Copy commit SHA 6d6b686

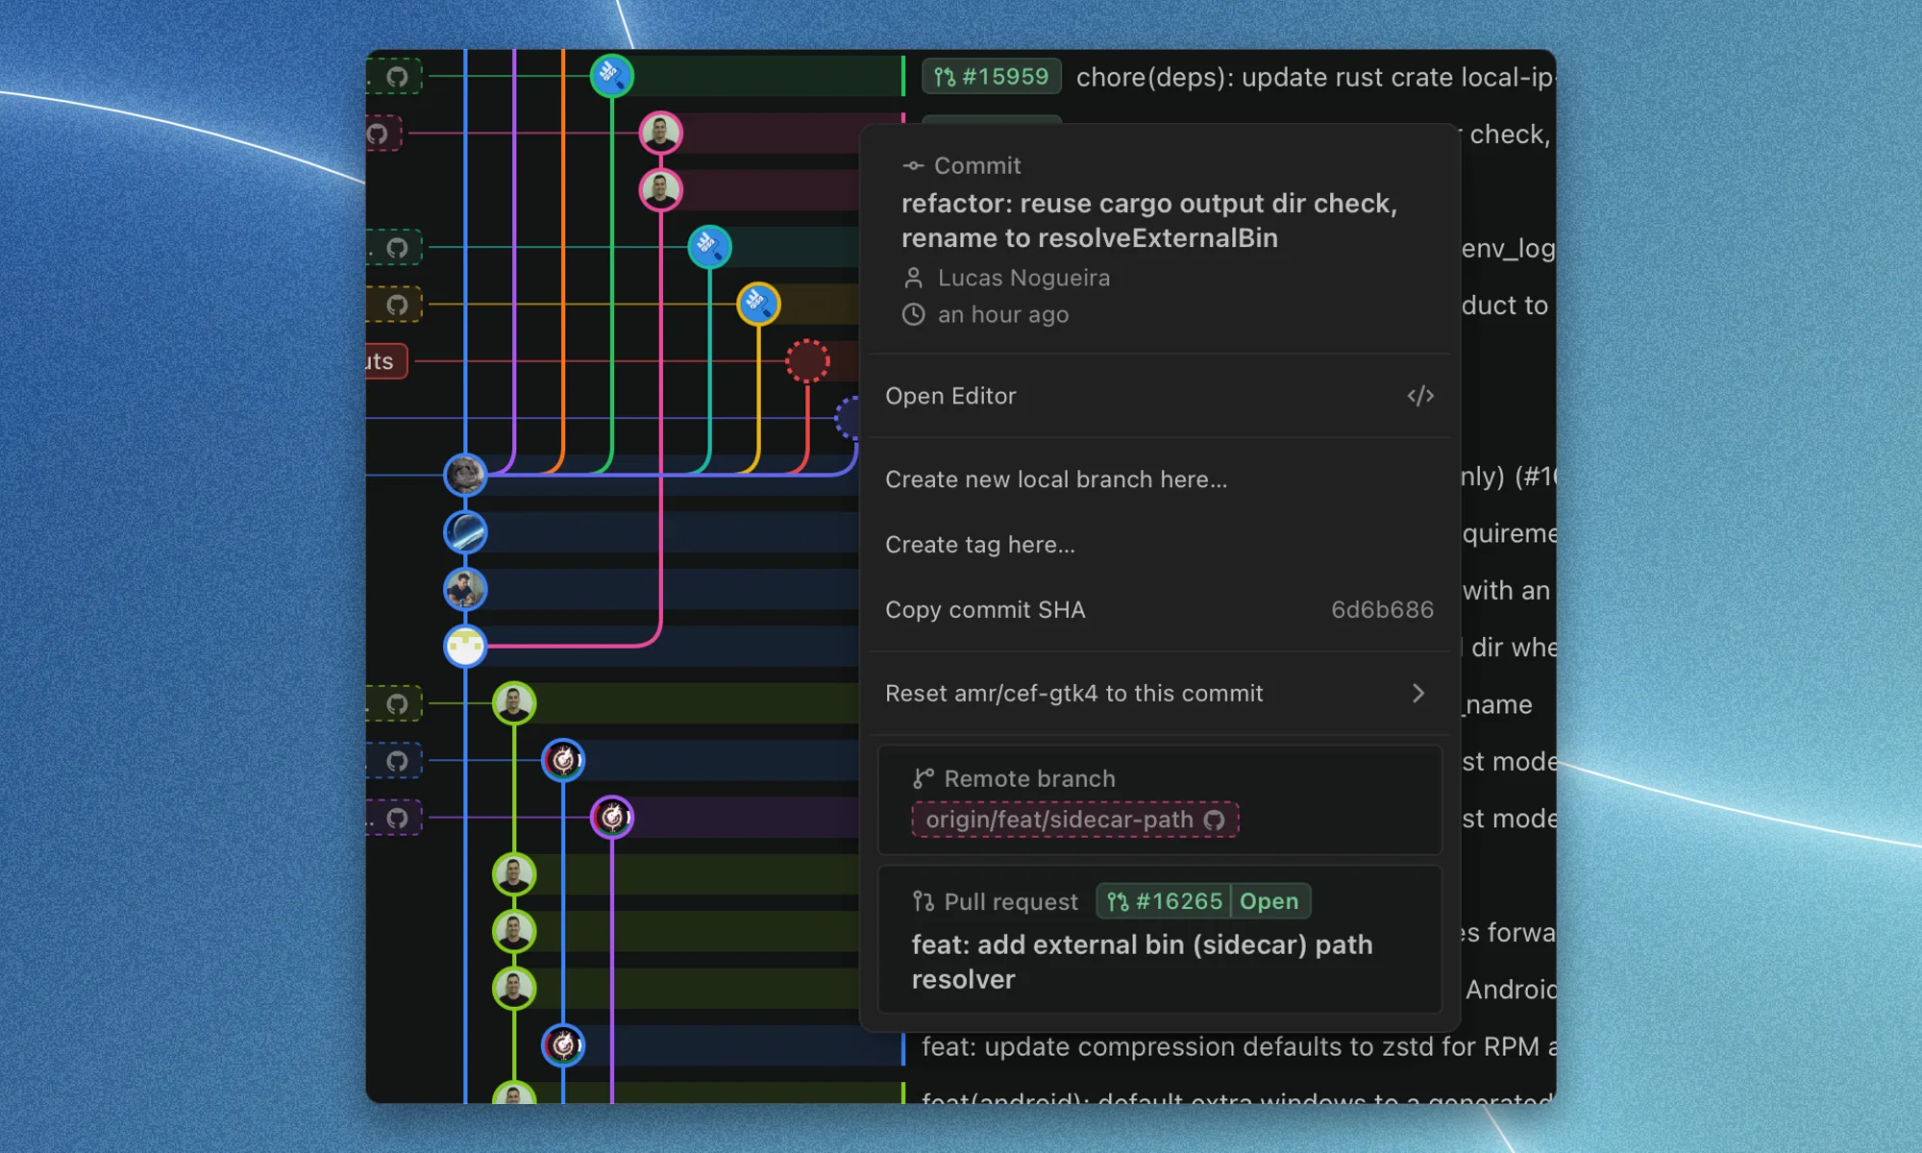1159,610
